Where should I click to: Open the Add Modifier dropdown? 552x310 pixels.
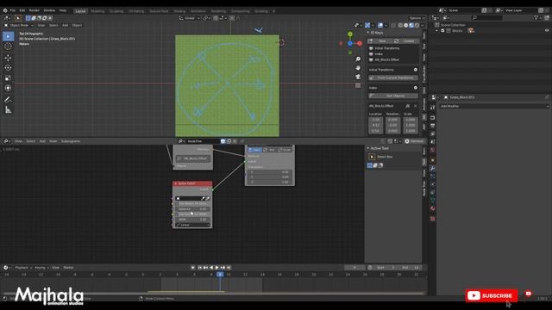(494, 106)
